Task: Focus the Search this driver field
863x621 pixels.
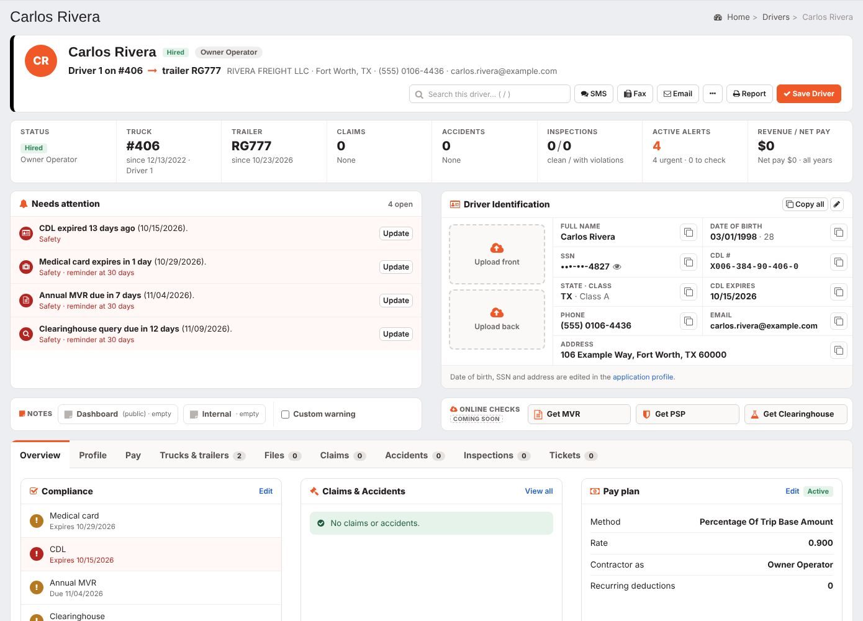Action: tap(490, 94)
